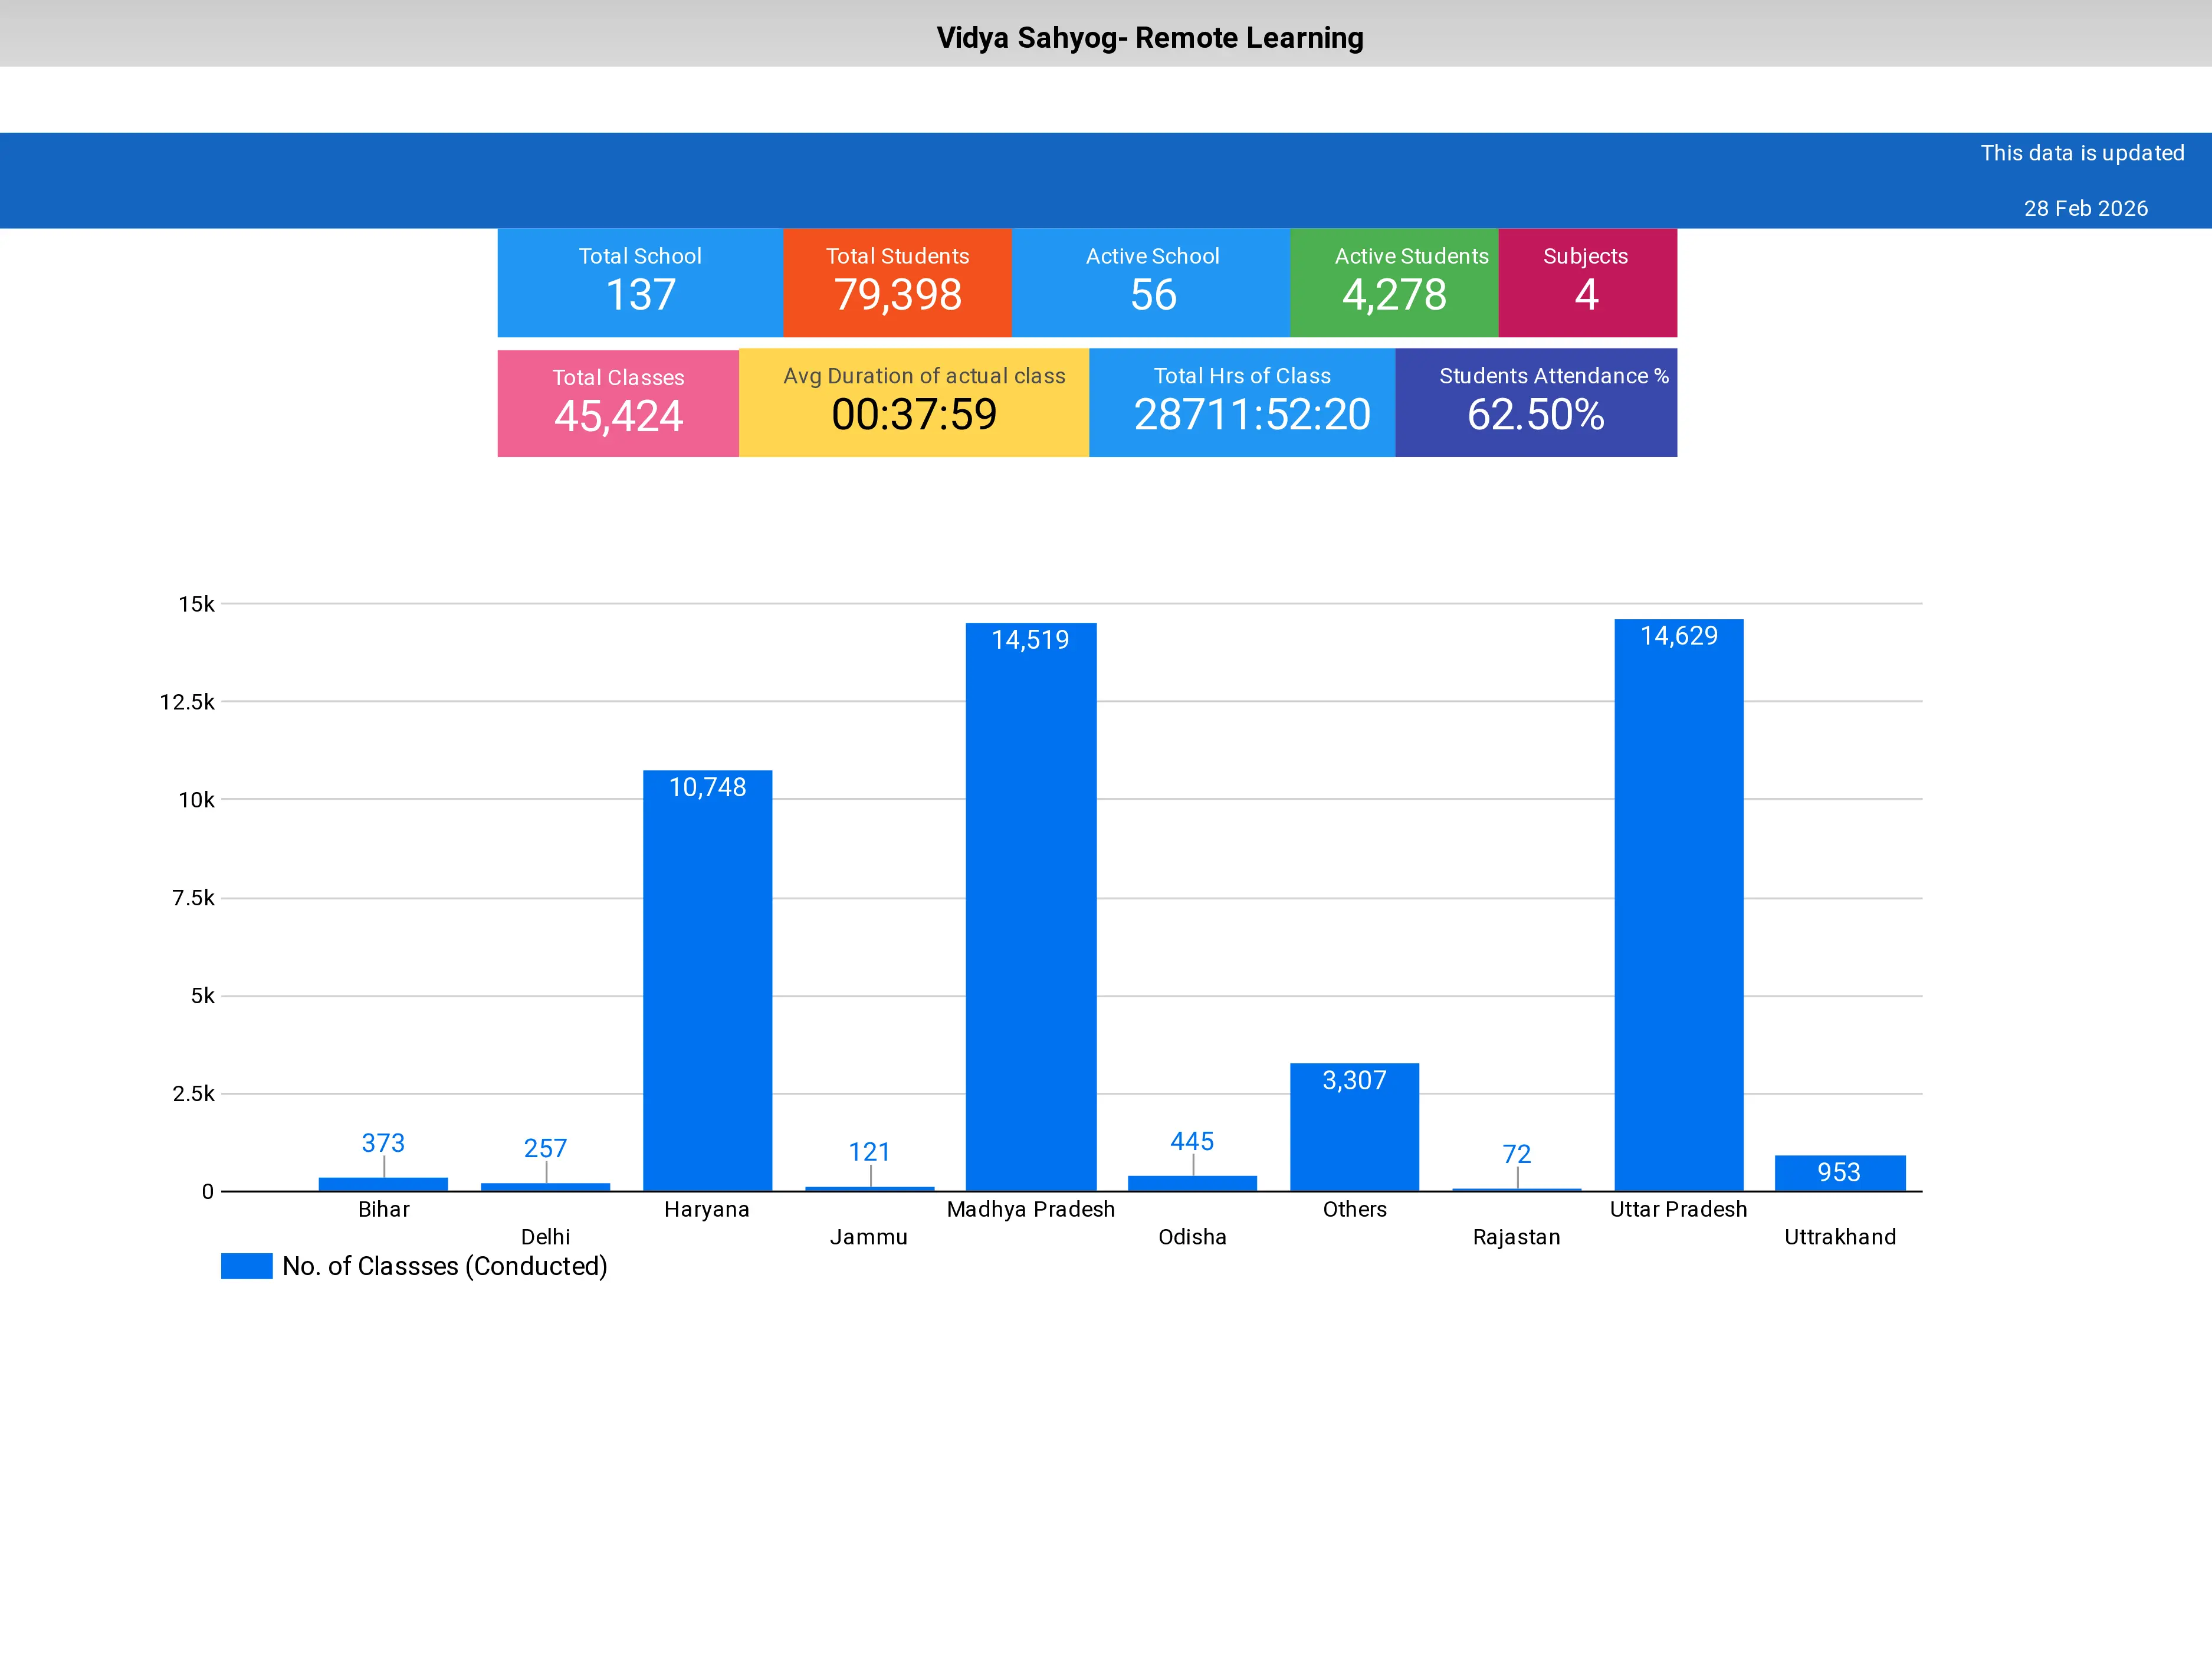This screenshot has width=2212, height=1659.
Task: Click the Vidya Sahyog- Remote Learning title
Action: (x=1149, y=38)
